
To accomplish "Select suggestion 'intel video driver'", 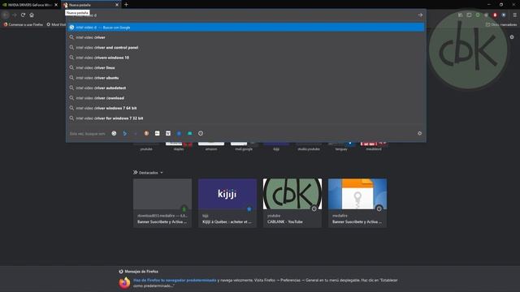I will pos(245,37).
